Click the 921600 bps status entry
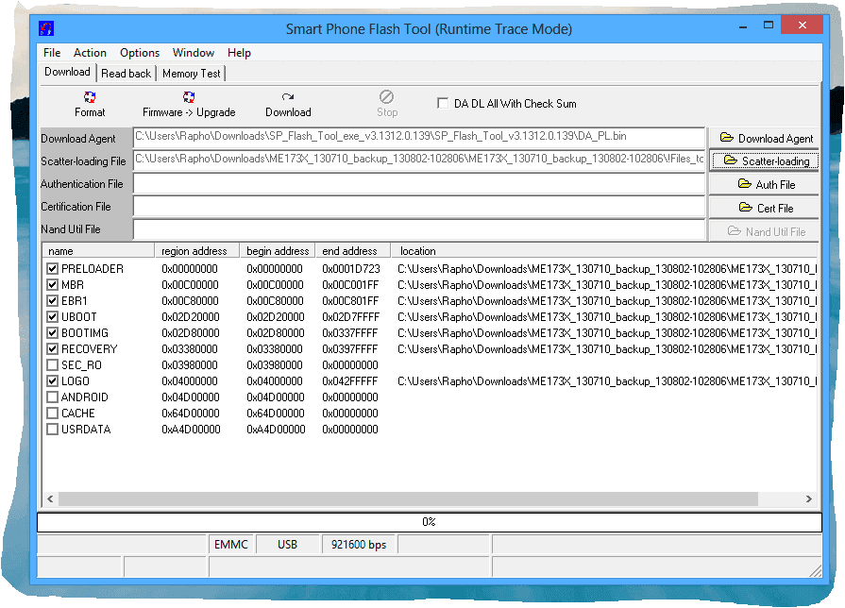This screenshot has height=608, width=845. [x=359, y=545]
